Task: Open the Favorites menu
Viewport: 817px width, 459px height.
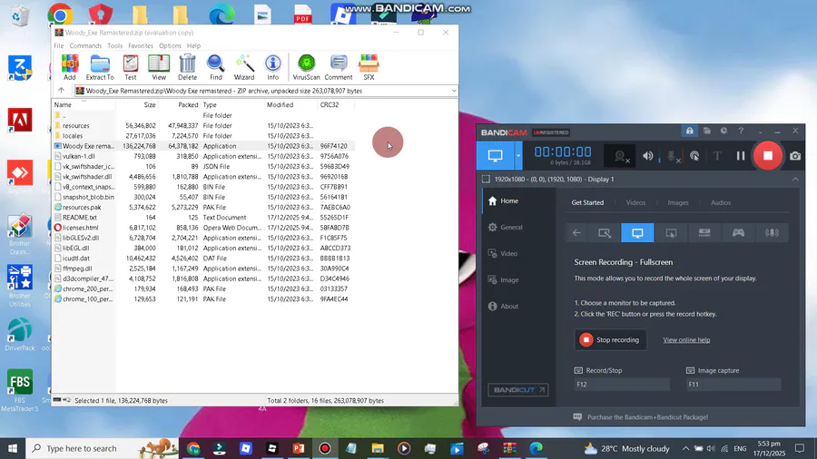Action: tap(141, 45)
